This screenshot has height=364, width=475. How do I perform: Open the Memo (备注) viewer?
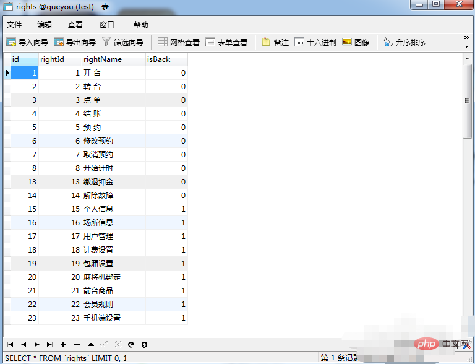(275, 42)
